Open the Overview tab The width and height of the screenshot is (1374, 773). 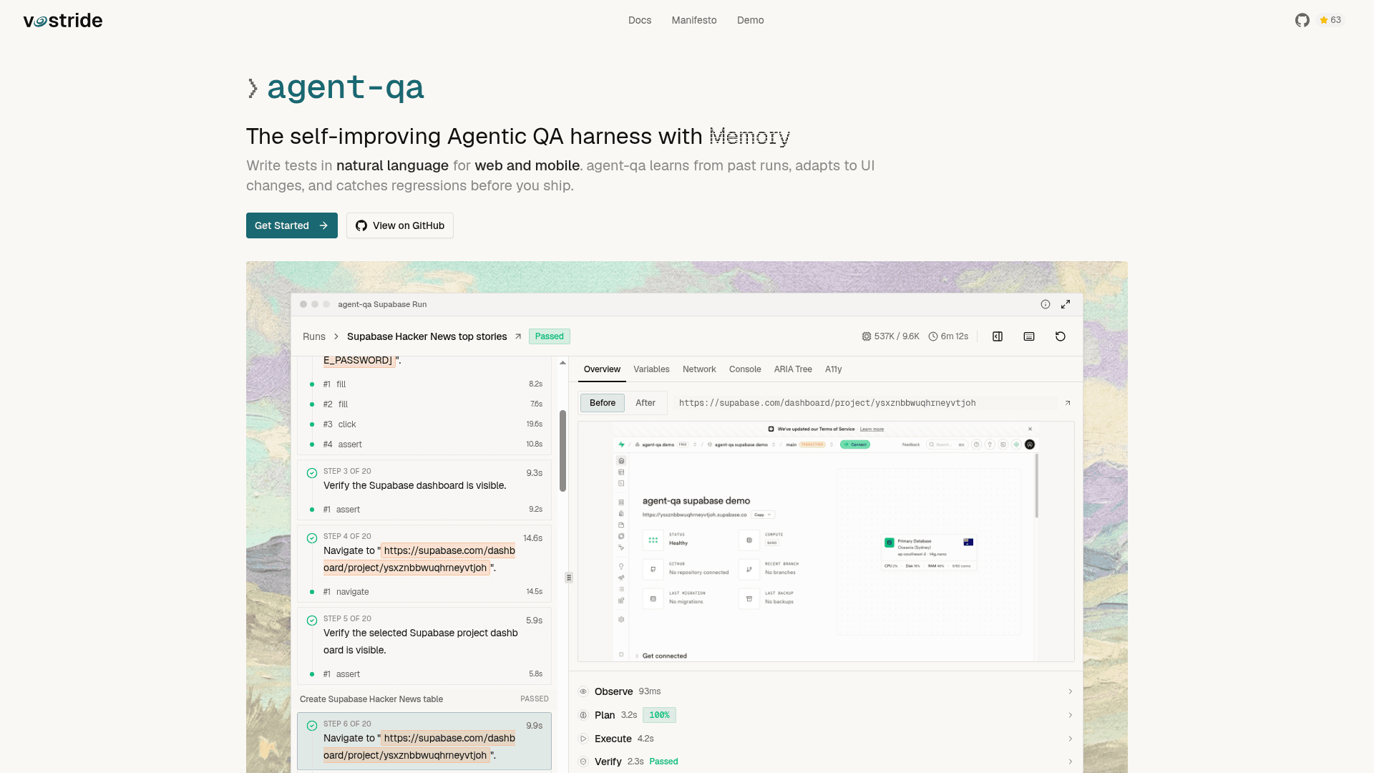pyautogui.click(x=602, y=369)
